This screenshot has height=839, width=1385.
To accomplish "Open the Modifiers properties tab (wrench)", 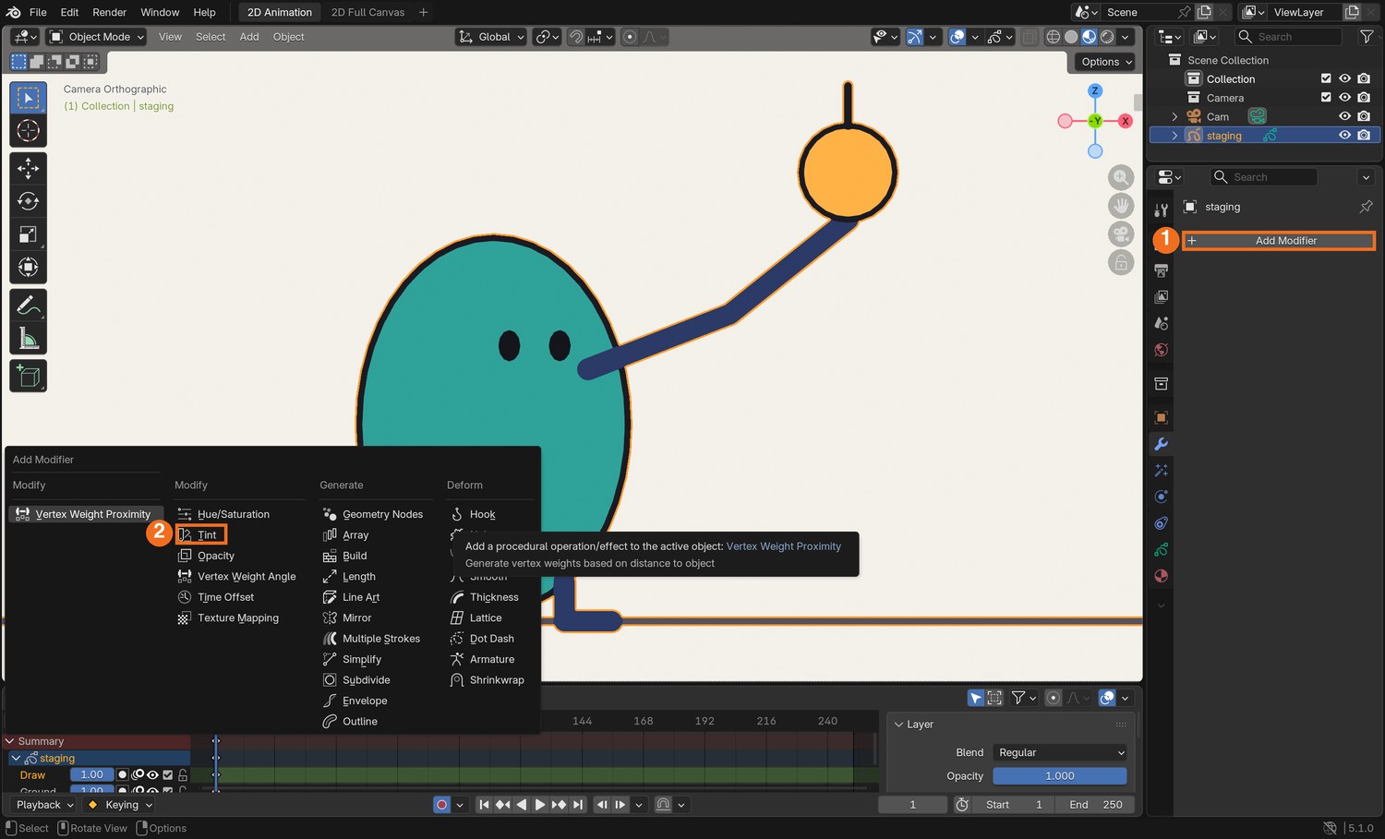I will click(x=1162, y=444).
